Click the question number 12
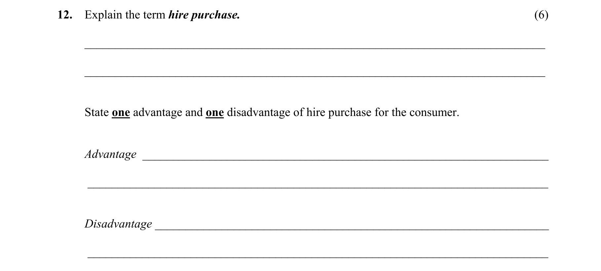601x271 pixels. (x=64, y=15)
